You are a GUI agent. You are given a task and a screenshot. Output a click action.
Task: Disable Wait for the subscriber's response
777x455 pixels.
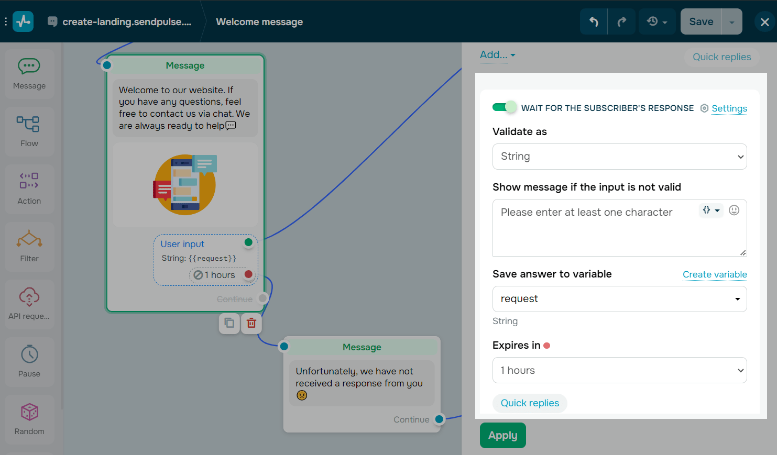click(504, 107)
